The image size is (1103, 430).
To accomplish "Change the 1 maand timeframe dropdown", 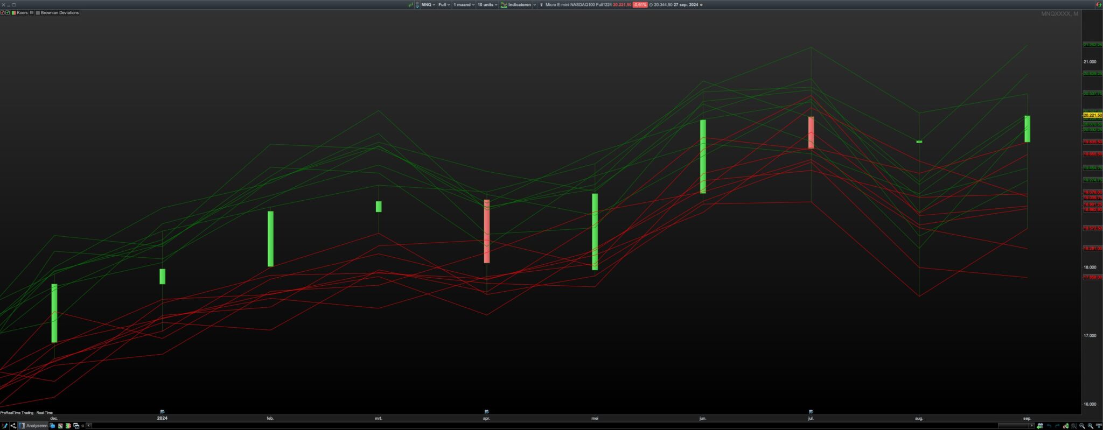I will [x=464, y=5].
